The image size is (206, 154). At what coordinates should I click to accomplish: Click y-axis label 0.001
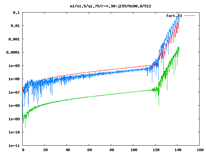(14, 39)
